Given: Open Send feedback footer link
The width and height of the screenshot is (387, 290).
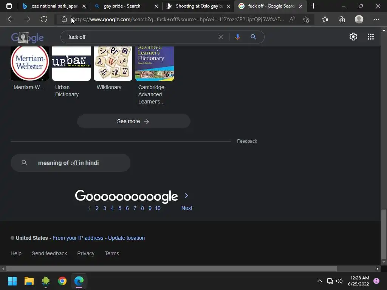Looking at the screenshot, I should (x=50, y=253).
